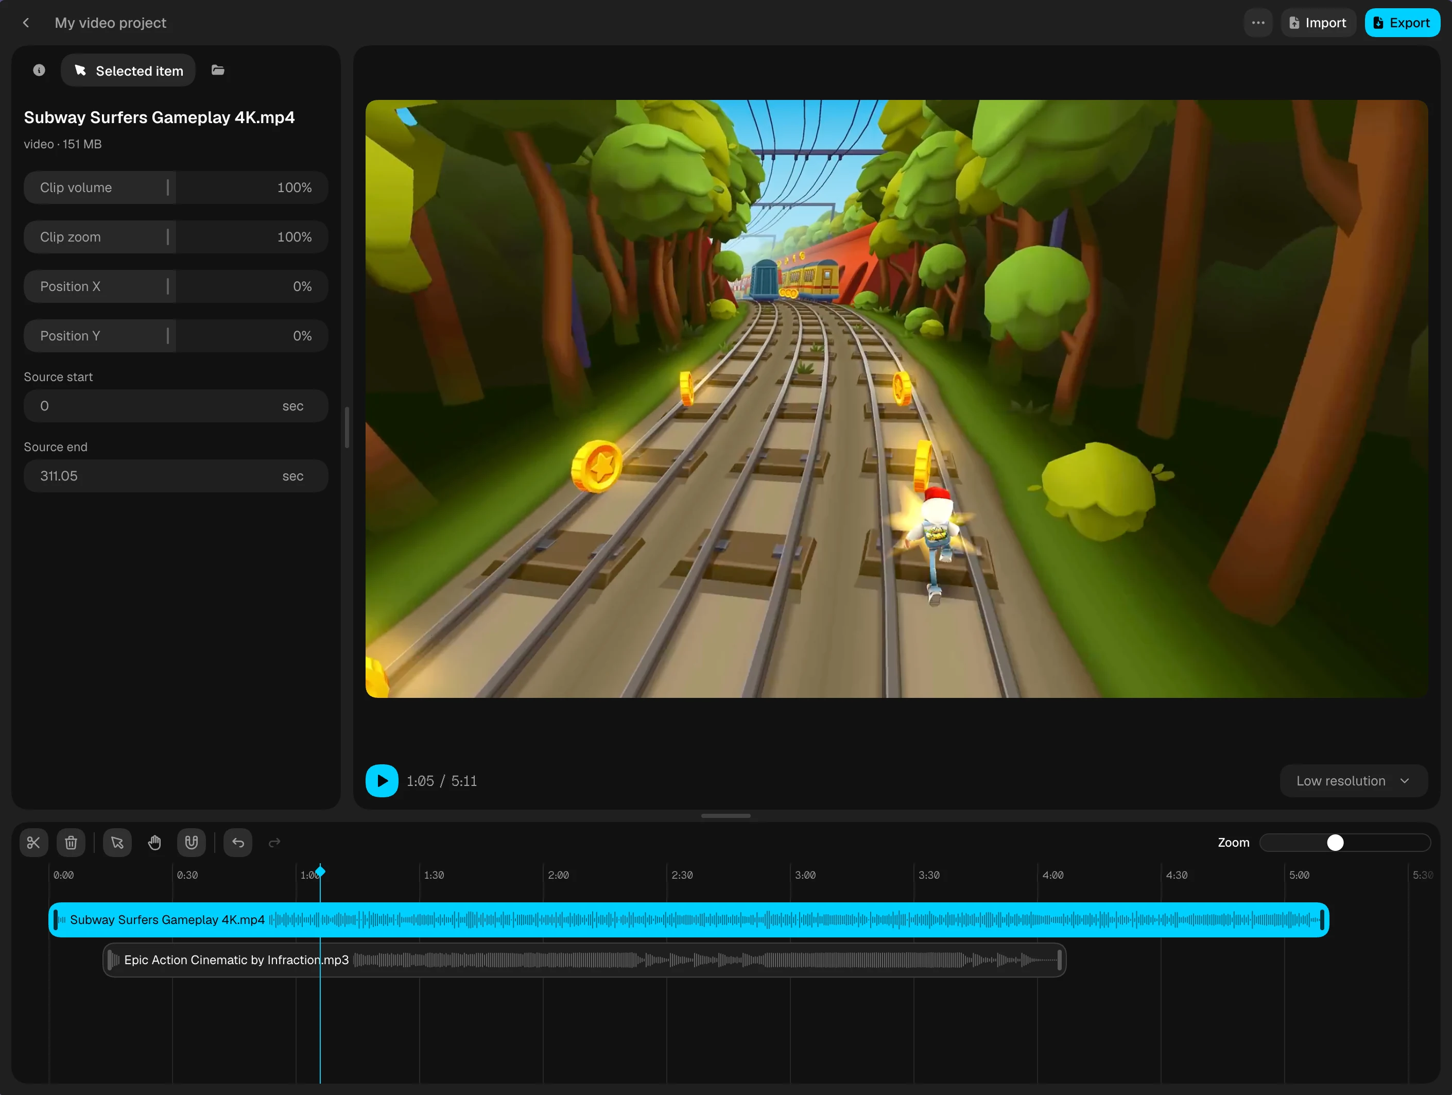Select the scissors split tool
Image resolution: width=1452 pixels, height=1095 pixels.
click(x=33, y=842)
